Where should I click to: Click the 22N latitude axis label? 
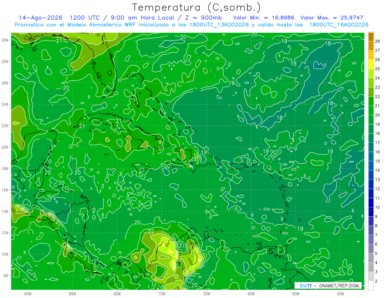pos(5,126)
